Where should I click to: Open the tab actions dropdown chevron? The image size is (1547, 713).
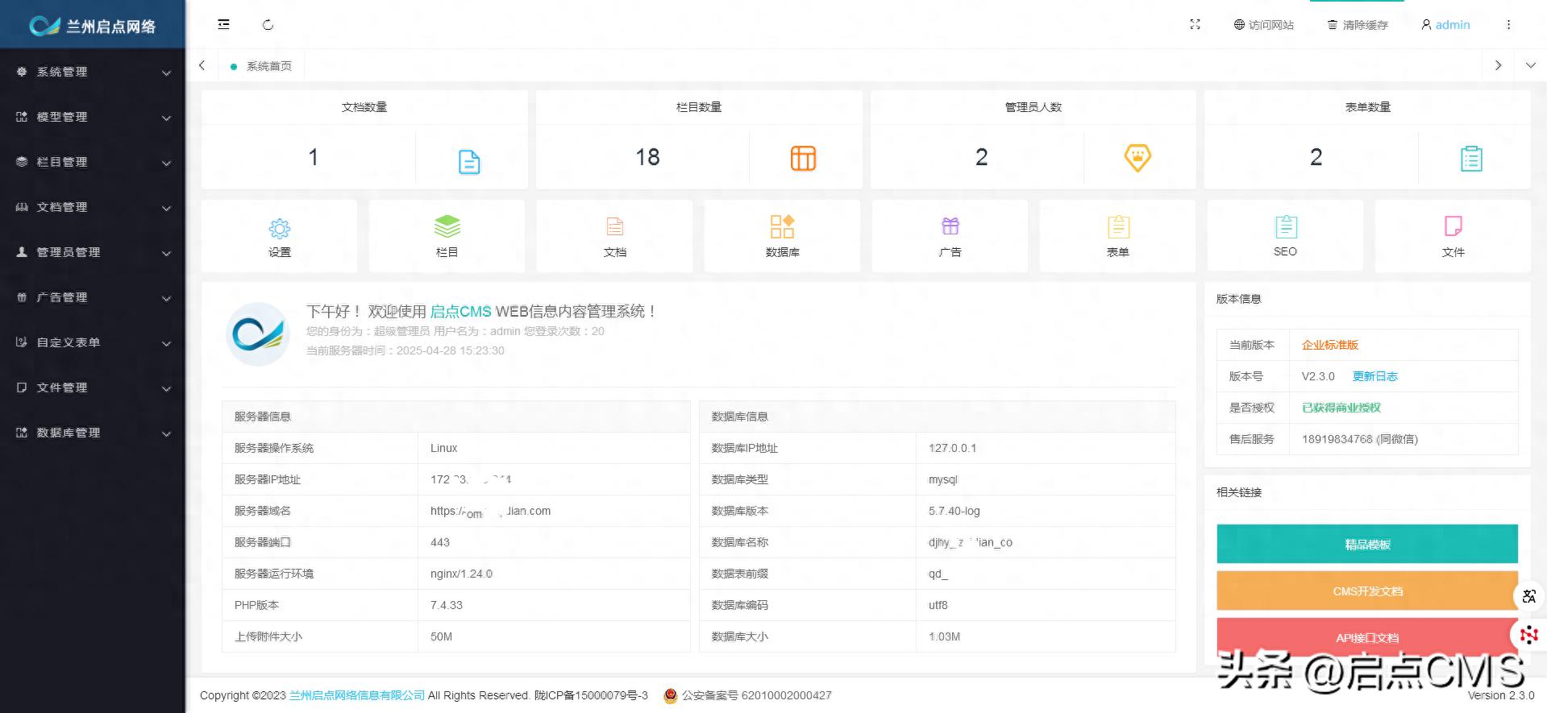click(1530, 65)
